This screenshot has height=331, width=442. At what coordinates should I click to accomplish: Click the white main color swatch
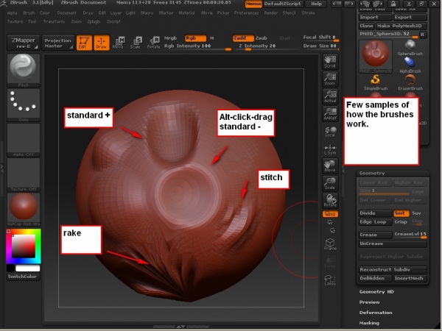[28, 268]
